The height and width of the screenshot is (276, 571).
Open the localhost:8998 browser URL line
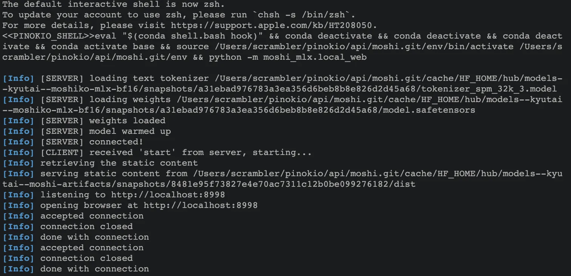pos(201,205)
